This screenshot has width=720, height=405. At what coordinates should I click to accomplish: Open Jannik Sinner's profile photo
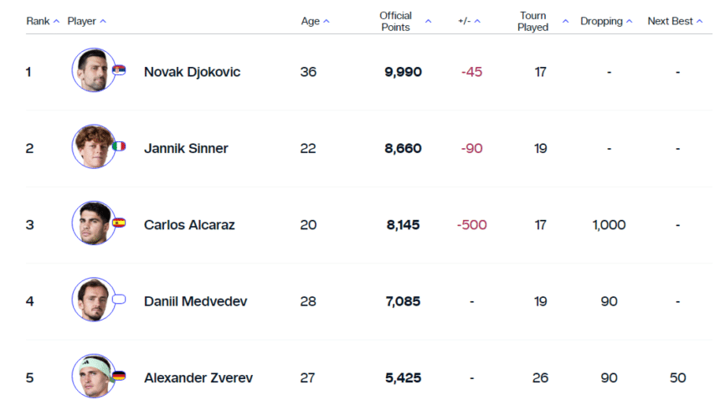pyautogui.click(x=92, y=147)
